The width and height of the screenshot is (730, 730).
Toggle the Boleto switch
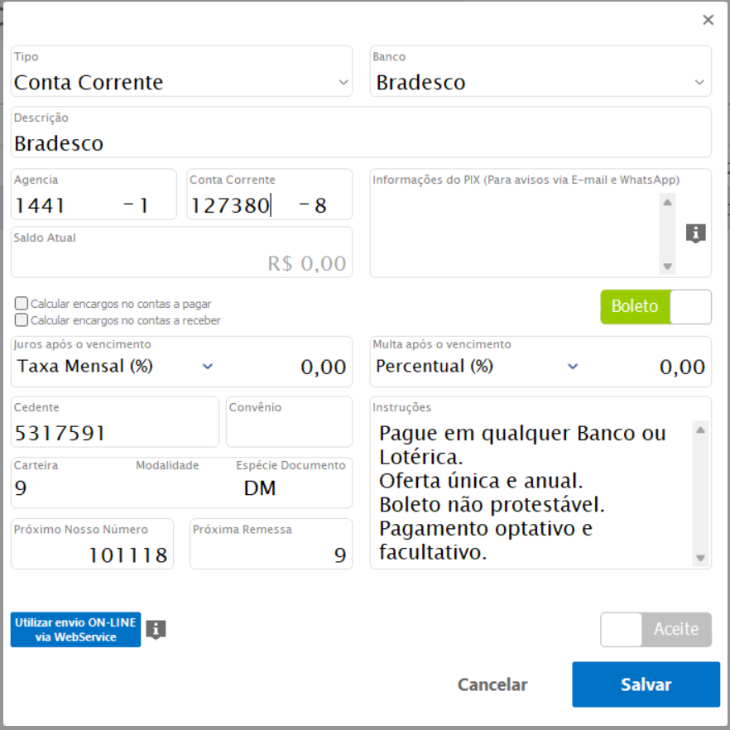pyautogui.click(x=656, y=306)
